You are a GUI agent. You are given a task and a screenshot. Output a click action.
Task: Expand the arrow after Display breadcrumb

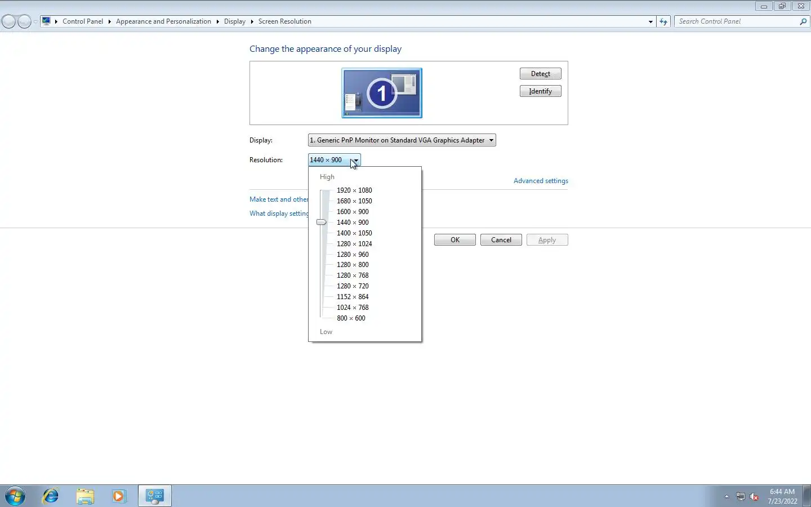(252, 21)
